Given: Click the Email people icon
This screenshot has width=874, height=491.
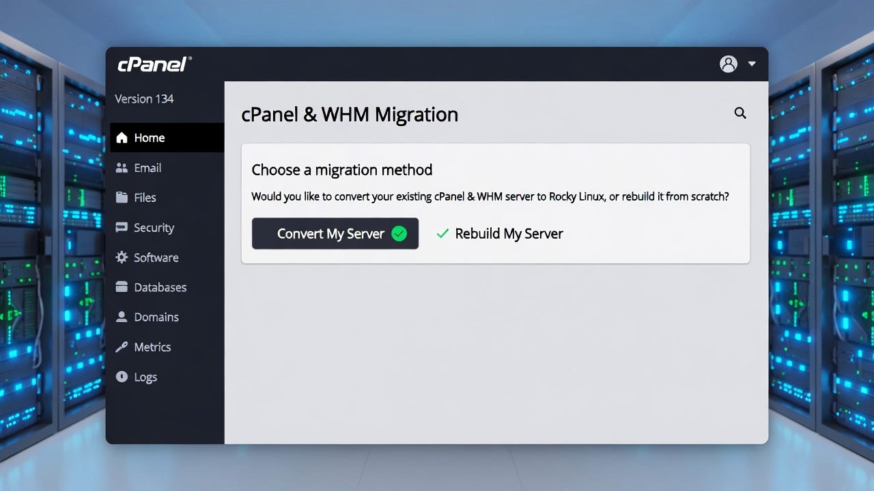Looking at the screenshot, I should [122, 168].
